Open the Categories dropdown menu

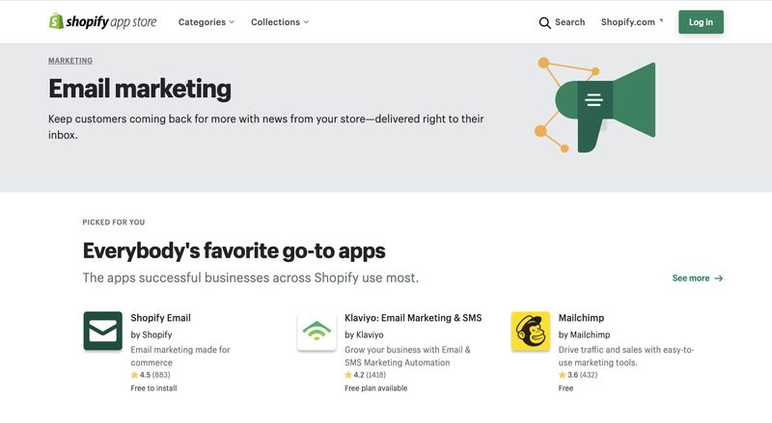207,22
